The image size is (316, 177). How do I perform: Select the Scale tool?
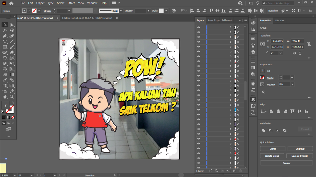point(12,58)
